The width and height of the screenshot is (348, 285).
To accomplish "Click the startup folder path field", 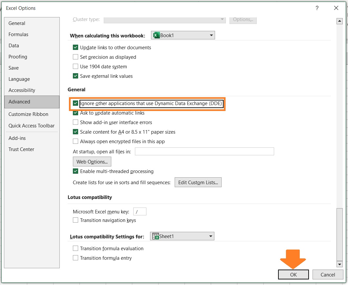I will [x=205, y=151].
